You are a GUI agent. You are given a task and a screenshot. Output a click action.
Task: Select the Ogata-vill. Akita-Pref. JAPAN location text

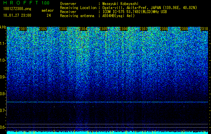pyautogui.click(x=150, y=8)
